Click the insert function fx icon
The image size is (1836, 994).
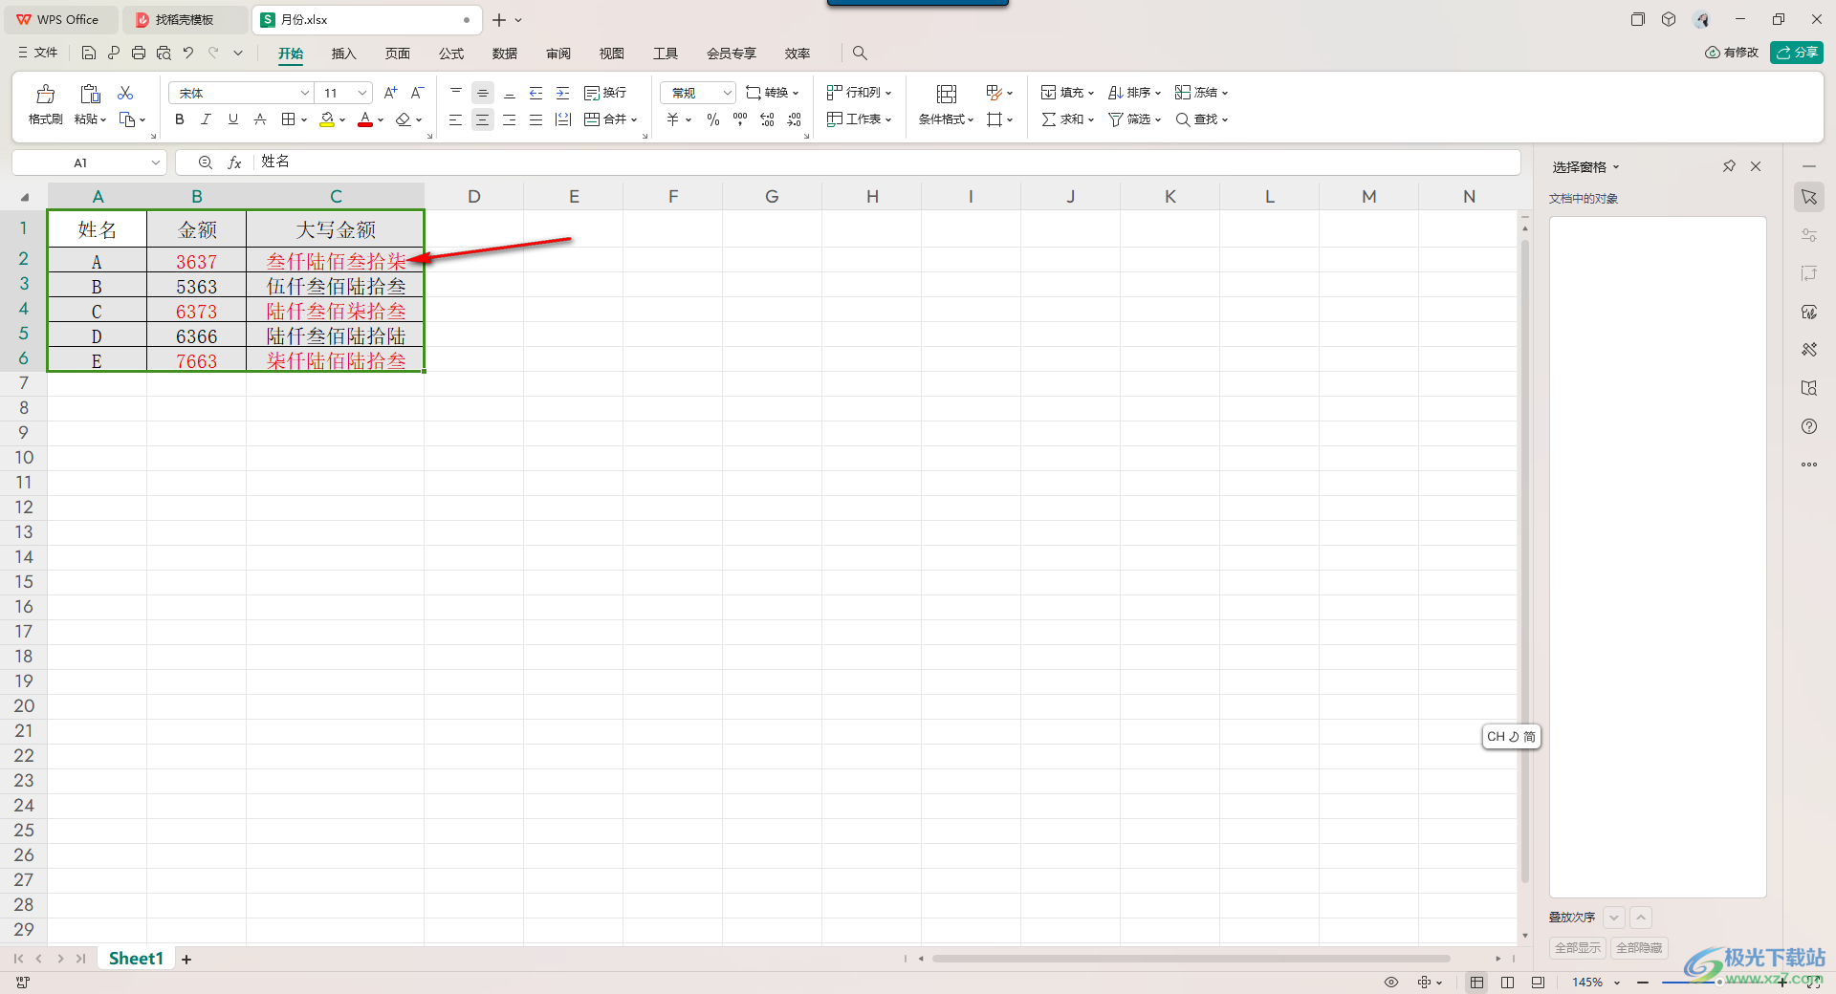[234, 162]
